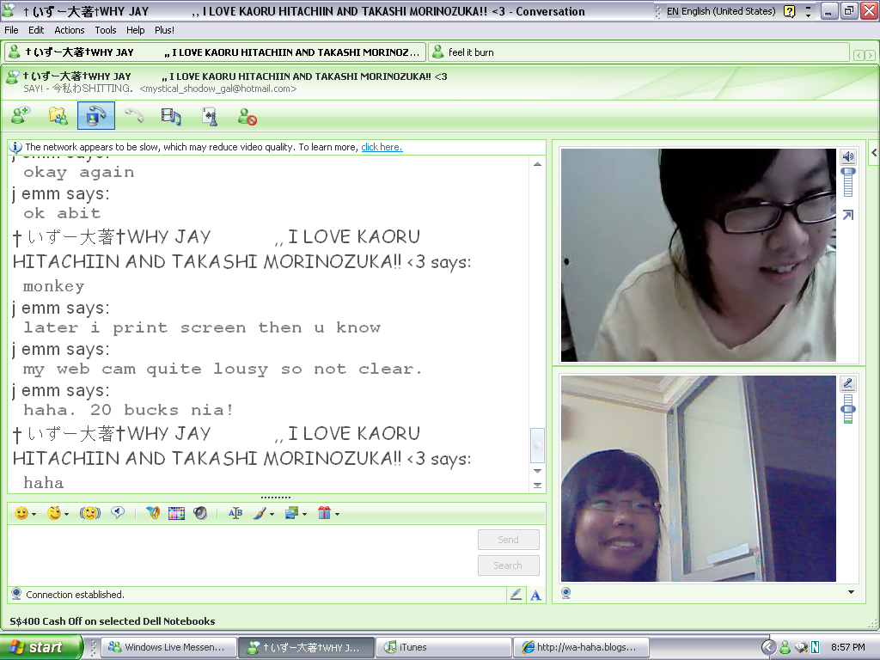Mute the contact's speaker audio
880x660 pixels.
pyautogui.click(x=847, y=156)
